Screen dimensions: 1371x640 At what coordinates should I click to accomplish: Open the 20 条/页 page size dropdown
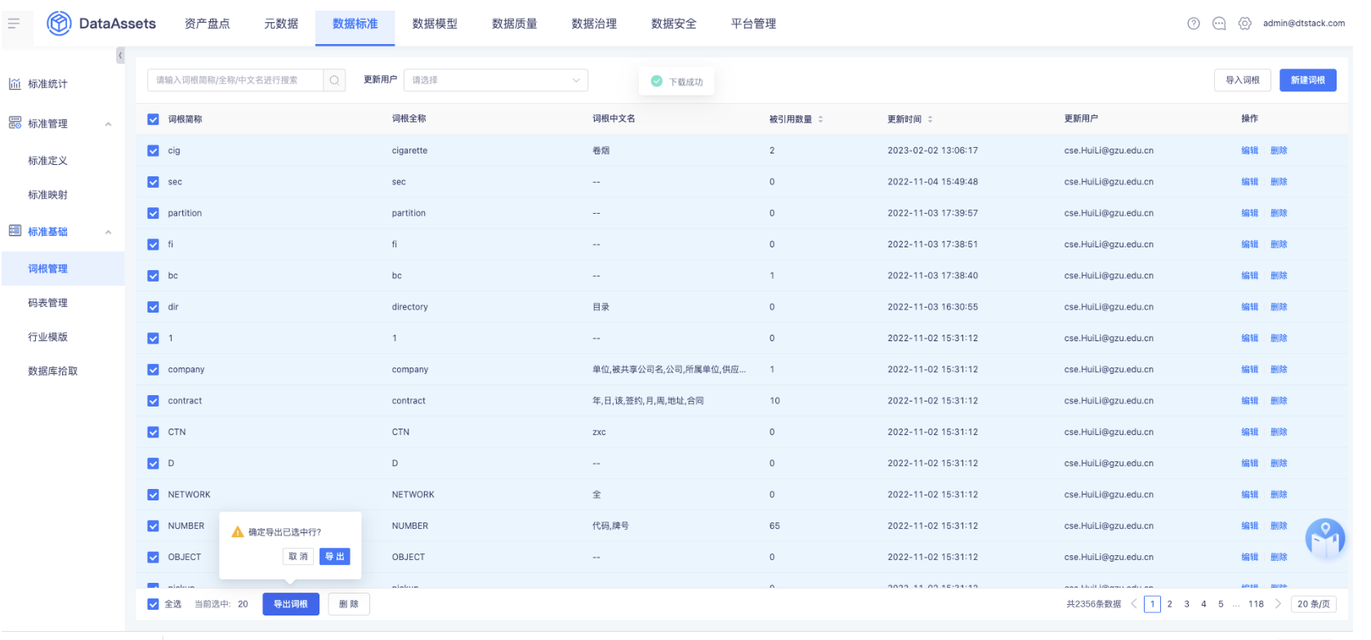(x=1314, y=604)
